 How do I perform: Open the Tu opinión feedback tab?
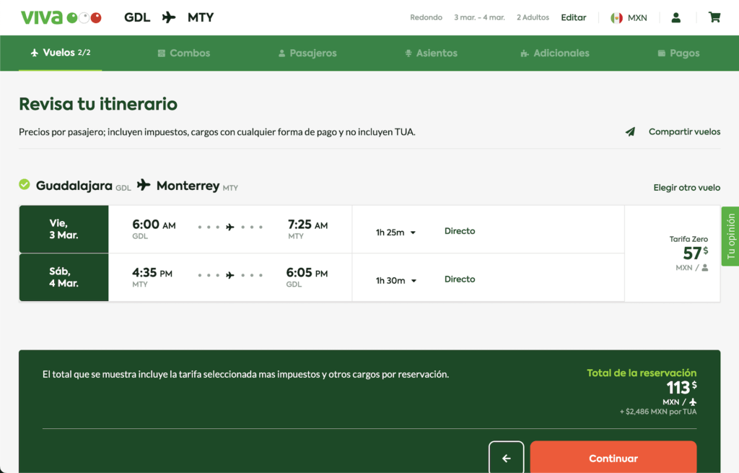click(730, 236)
